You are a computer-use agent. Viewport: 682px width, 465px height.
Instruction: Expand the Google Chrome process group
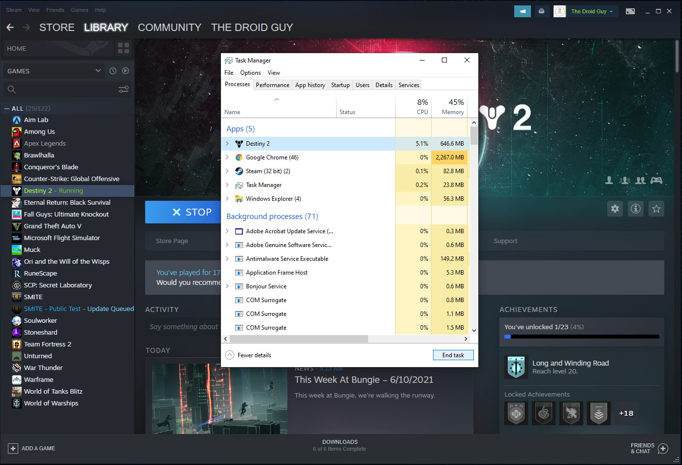[x=227, y=157]
